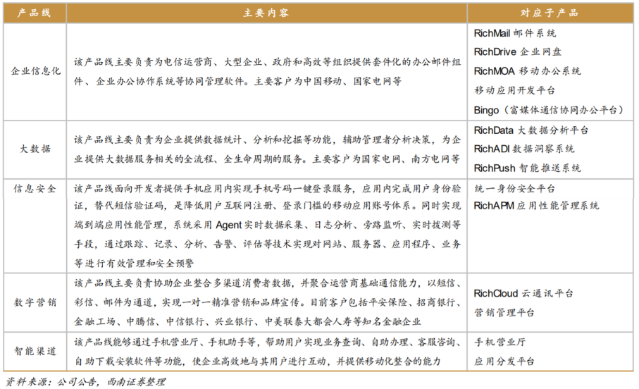Click the line starting 该产品线主要负责协助企业整合
Screen dimensions: 639x389
point(267,283)
